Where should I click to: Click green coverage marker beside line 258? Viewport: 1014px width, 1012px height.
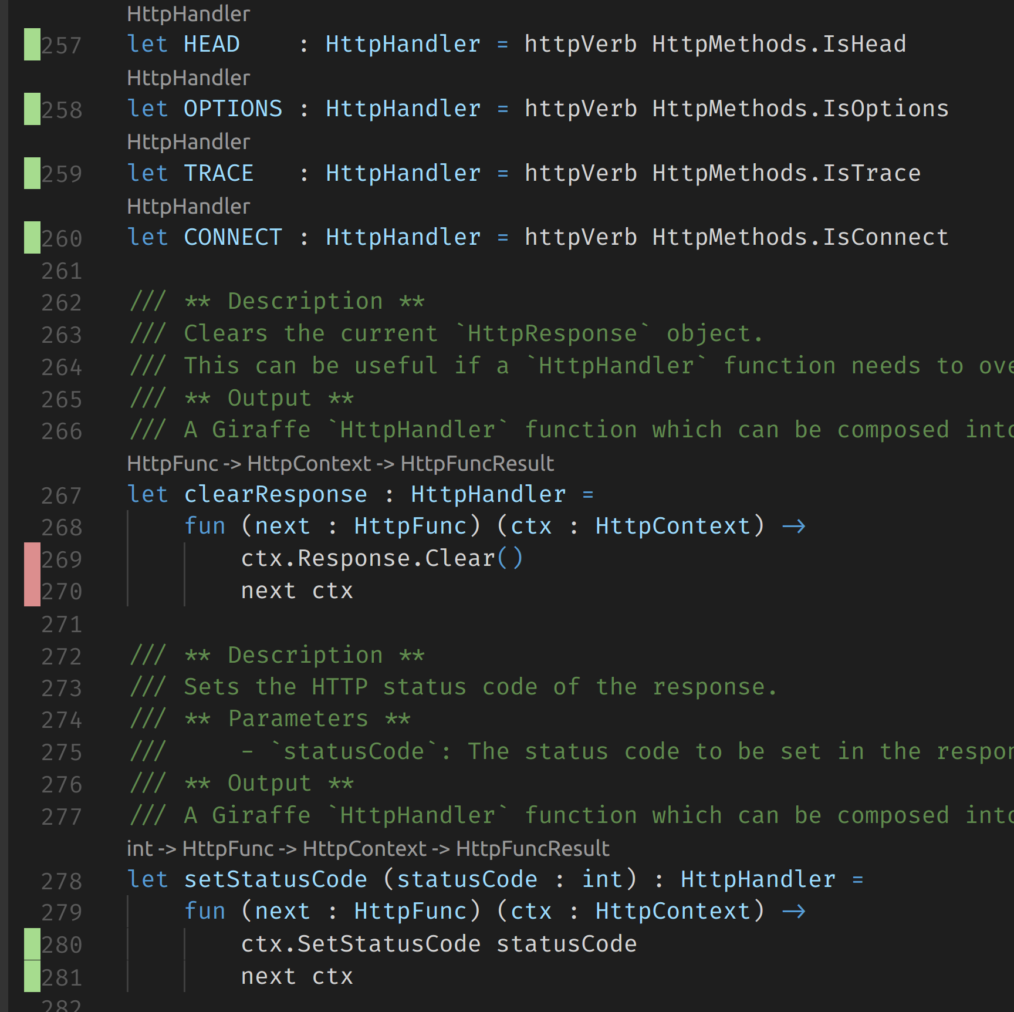[x=32, y=109]
